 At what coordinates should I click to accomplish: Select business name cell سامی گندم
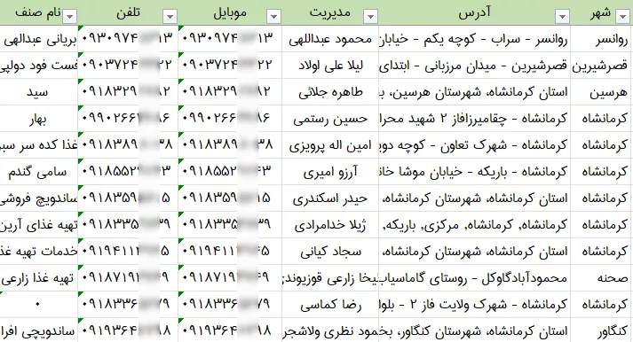[x=39, y=172]
